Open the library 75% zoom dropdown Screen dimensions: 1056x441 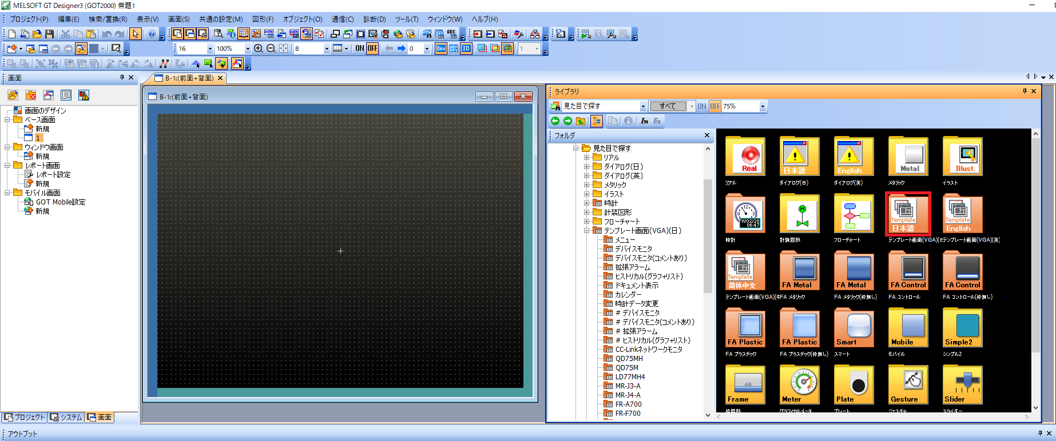(x=763, y=106)
